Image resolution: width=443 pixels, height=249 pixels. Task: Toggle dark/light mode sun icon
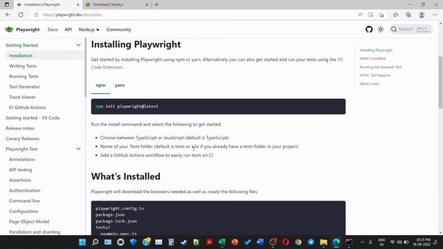click(x=381, y=29)
